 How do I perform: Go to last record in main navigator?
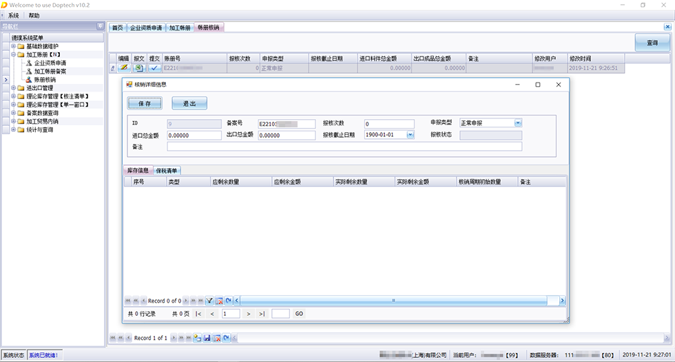[x=189, y=338]
